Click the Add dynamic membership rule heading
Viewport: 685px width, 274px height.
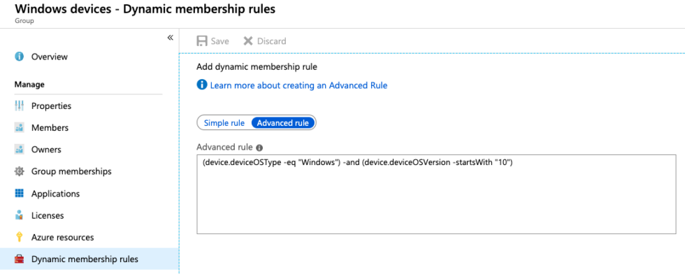(257, 67)
